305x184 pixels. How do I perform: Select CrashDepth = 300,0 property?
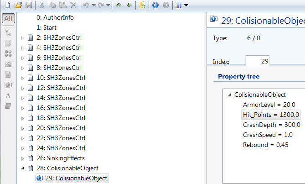click(272, 125)
